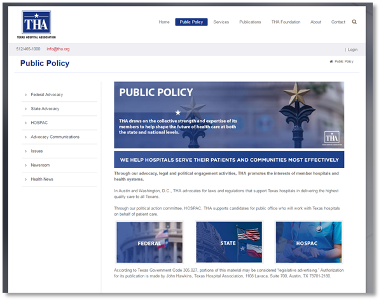Click the chevron beside Advocacy Communications
Screen dimensions: 381x301
pos(25,137)
